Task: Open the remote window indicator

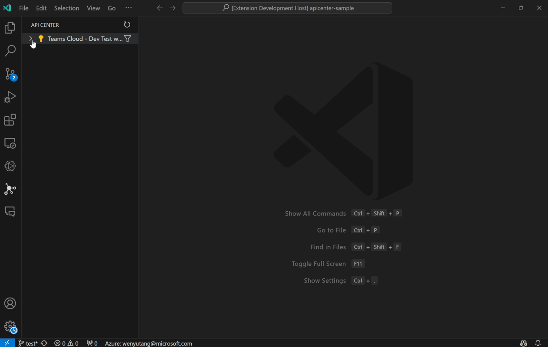Action: pos(7,343)
